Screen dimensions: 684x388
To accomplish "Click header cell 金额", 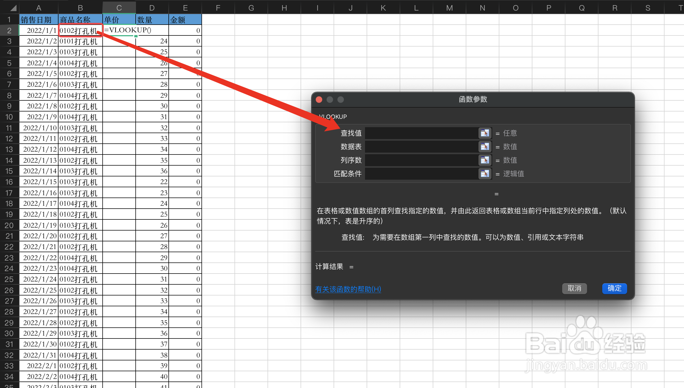I will click(185, 19).
